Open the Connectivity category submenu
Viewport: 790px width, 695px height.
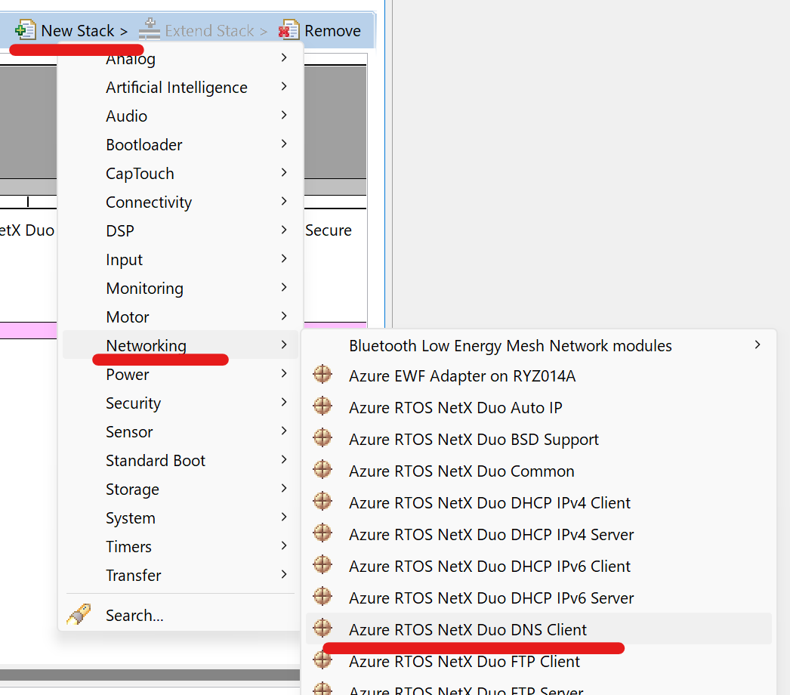[181, 202]
